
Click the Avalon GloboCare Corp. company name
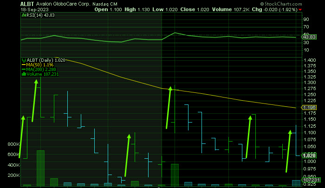tap(63, 4)
